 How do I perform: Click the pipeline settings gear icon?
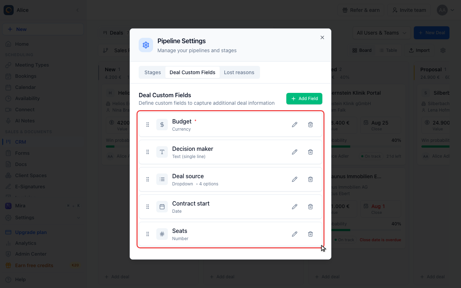tap(443, 50)
